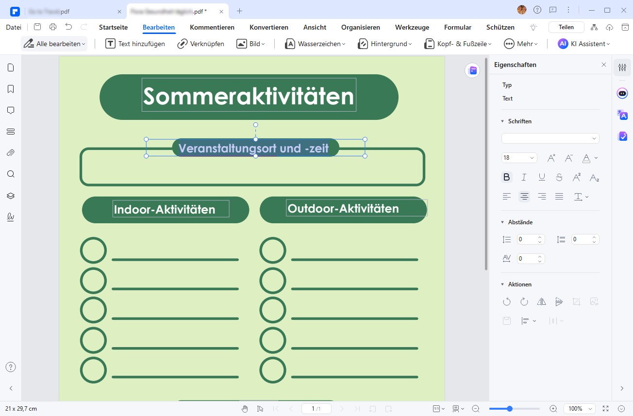
Task: Click the lightbulb tips icon
Action: point(533,27)
